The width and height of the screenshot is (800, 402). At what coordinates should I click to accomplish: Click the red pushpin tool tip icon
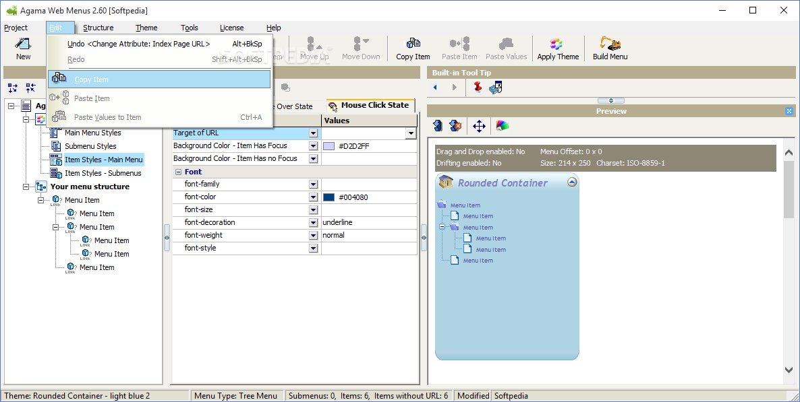478,87
